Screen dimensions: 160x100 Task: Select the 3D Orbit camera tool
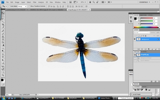(x=3, y=69)
